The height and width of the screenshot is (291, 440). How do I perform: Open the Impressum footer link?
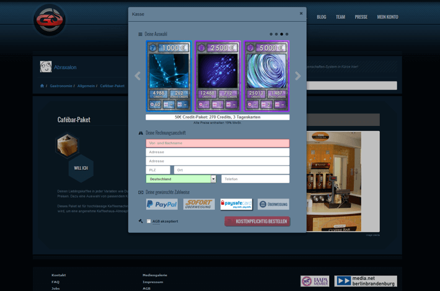(153, 282)
